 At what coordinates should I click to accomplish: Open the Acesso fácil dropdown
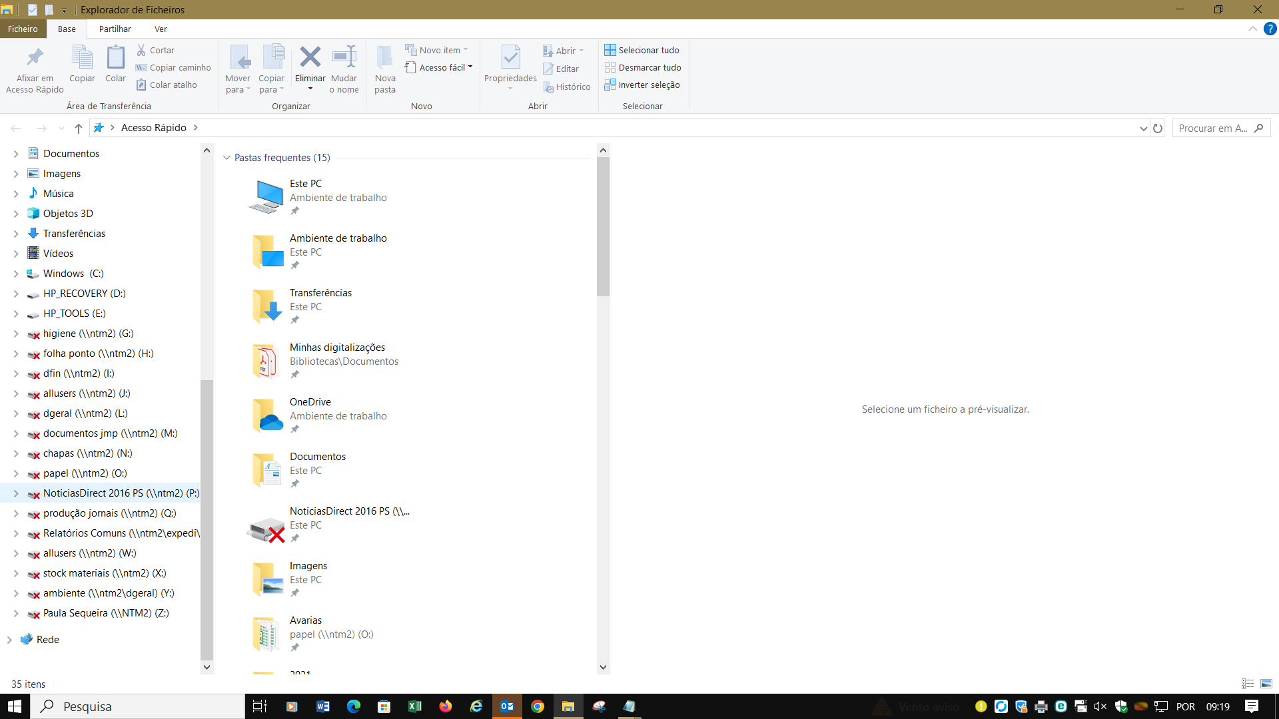pyautogui.click(x=439, y=67)
